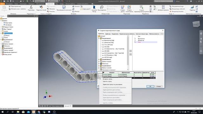Image resolution: width=203 pixels, height=114 pixels.
Task: Click the Home view icon in the quick access toolbar
Action: coord(21,1)
